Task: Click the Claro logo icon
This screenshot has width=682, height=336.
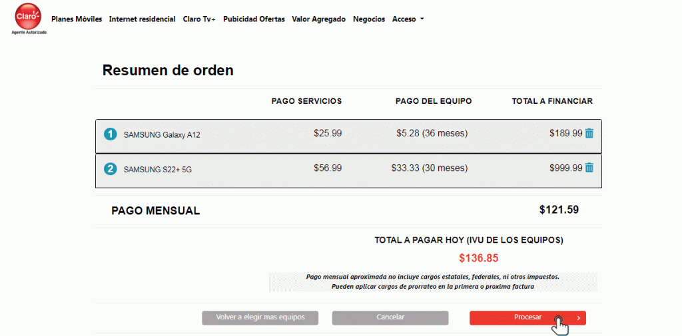Action: pos(28,18)
